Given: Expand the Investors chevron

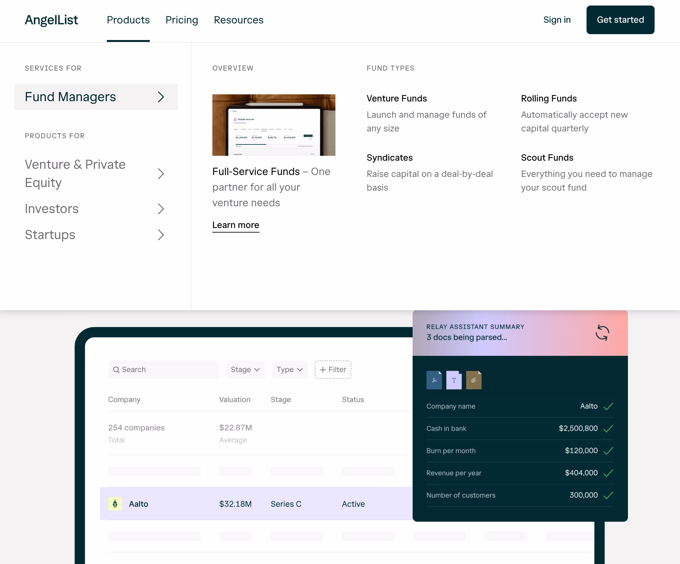Looking at the screenshot, I should tap(161, 209).
